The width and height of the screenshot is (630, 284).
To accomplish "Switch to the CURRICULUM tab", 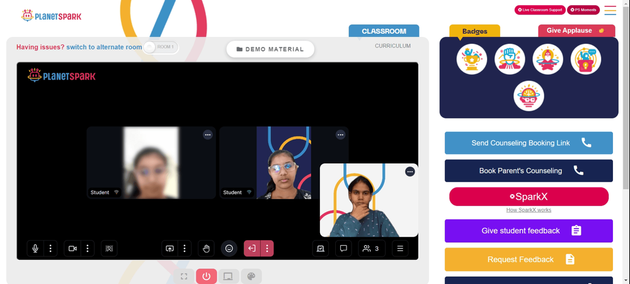I will point(392,46).
